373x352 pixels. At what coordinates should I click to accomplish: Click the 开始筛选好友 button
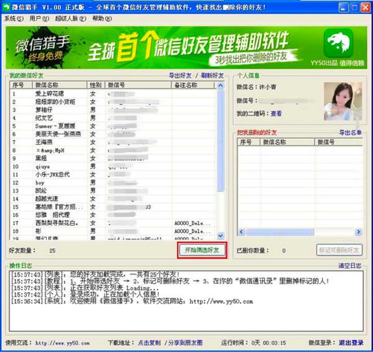tap(202, 250)
